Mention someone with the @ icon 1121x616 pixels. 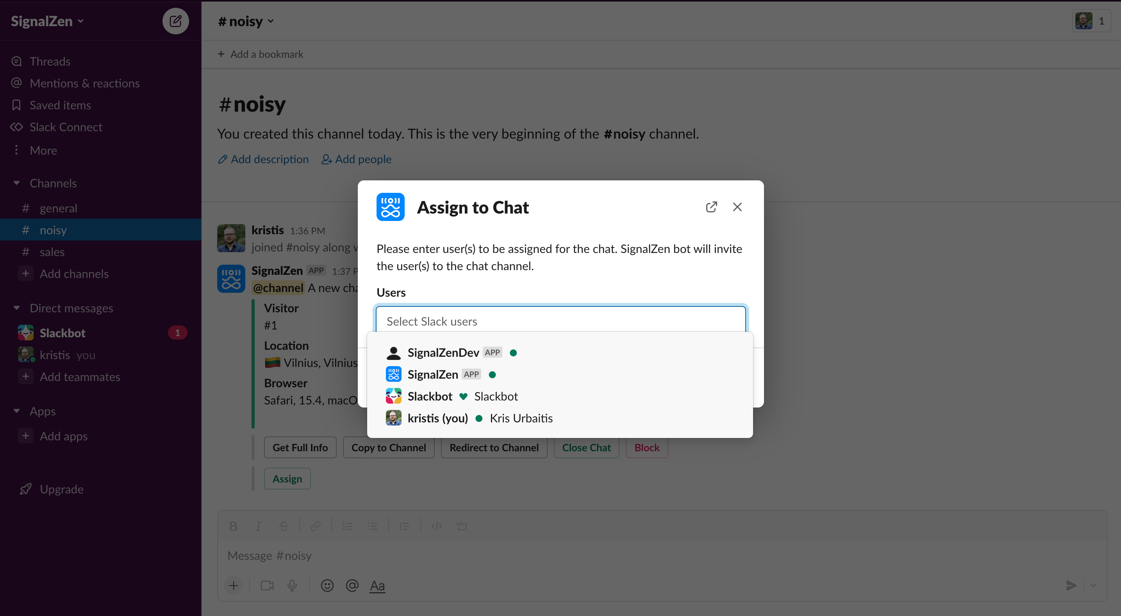pos(352,586)
